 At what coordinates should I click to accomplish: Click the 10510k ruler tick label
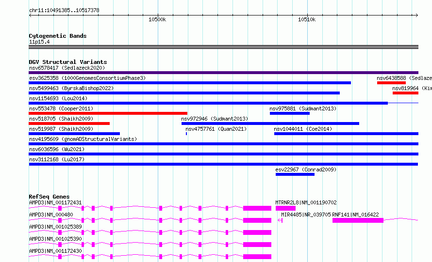pyautogui.click(x=307, y=19)
